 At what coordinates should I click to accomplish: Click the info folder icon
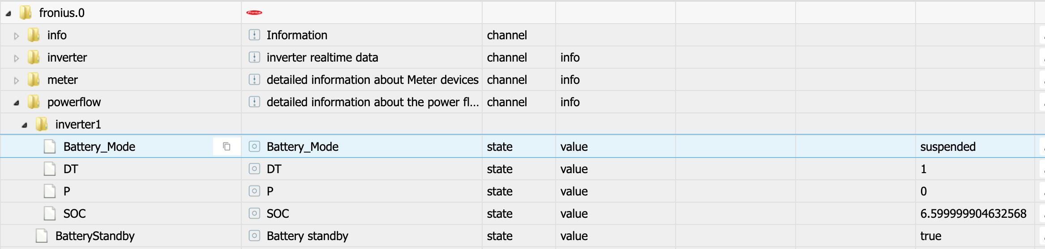(34, 35)
